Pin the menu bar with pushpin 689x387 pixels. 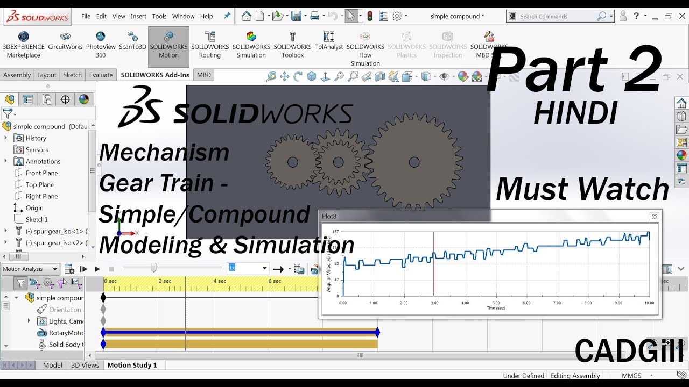[227, 16]
